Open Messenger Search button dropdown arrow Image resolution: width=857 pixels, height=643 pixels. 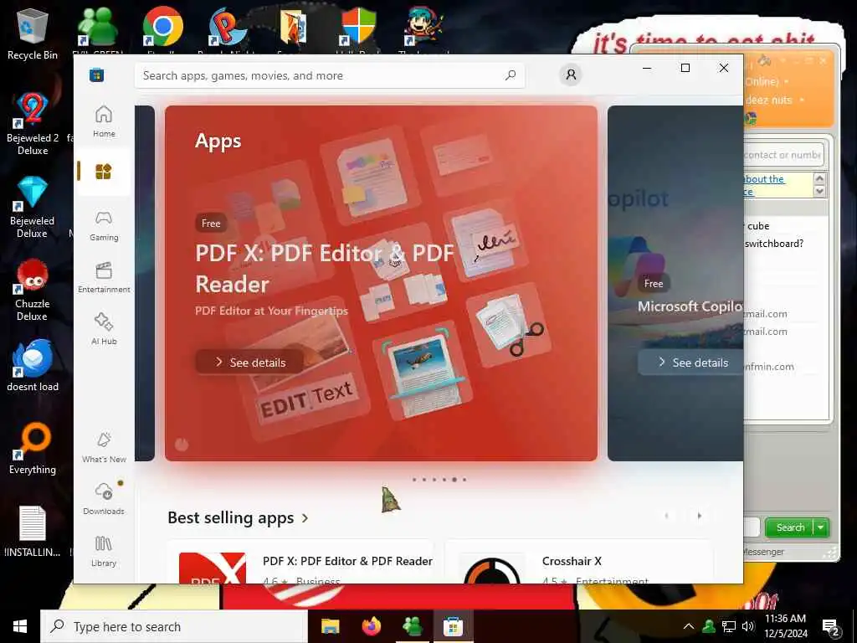click(821, 527)
